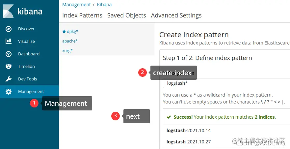Open the Saved Objects tab
This screenshot has height=149, width=290.
126,15
